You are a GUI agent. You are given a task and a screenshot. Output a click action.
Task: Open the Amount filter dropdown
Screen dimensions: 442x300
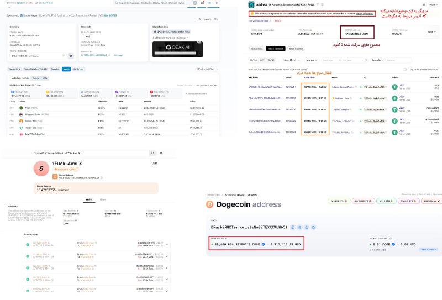pos(312,60)
